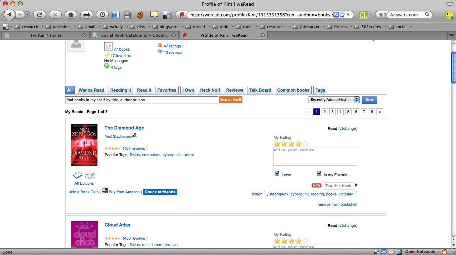
Task: Click the monkey icon in status bar
Action: 445,252
